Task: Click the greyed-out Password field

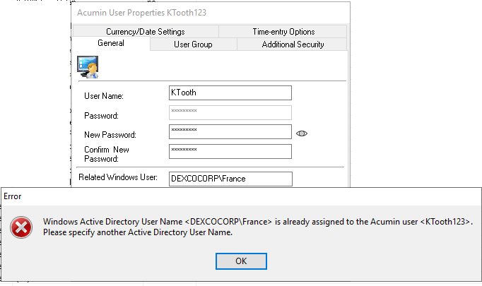Action: click(x=230, y=112)
